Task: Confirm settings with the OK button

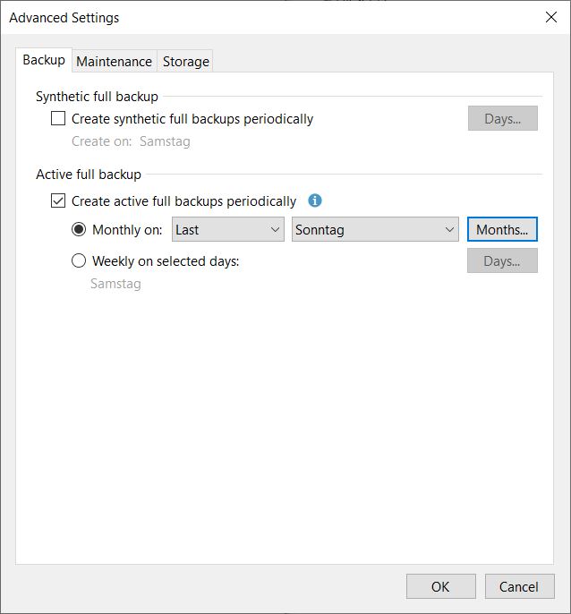Action: (440, 587)
